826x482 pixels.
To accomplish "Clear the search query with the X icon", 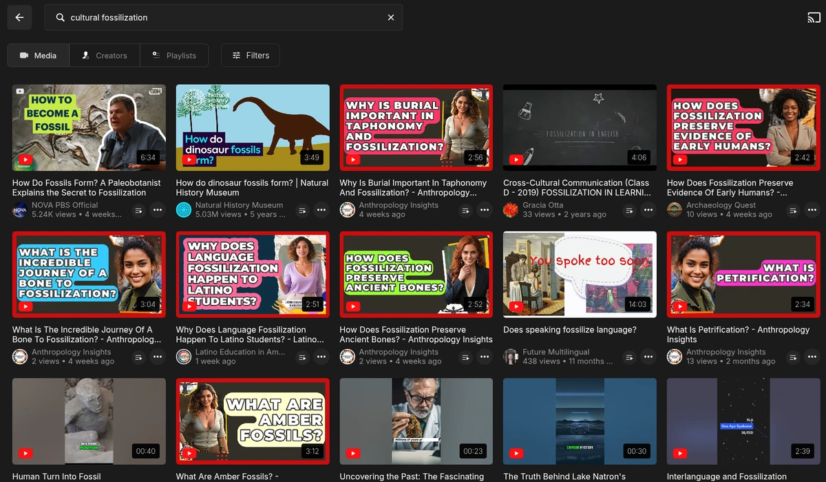I will pyautogui.click(x=391, y=18).
